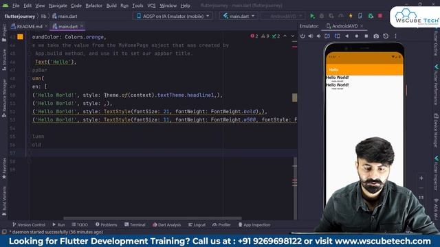Image resolution: width=440 pixels, height=247 pixels.
Task: Place cursor on Text('Hello') code line
Action: 56,62
